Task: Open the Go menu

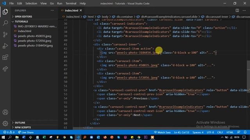Action: coord(52,3)
